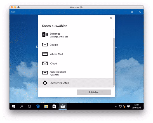Click the gray macOS zoom button
The width and height of the screenshot is (153, 123).
tap(18, 7)
